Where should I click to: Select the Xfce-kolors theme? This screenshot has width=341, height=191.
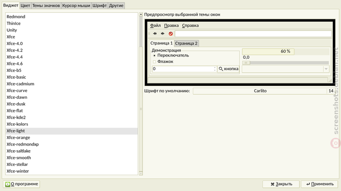pyautogui.click(x=72, y=124)
